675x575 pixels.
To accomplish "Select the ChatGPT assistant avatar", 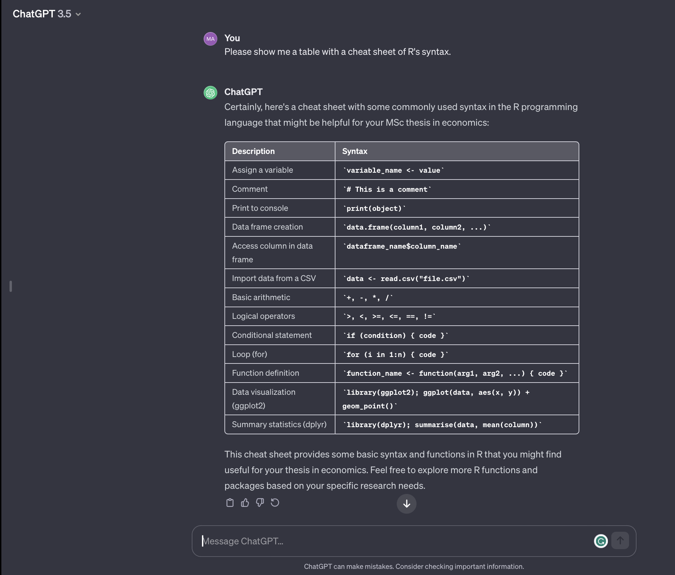I will coord(210,92).
